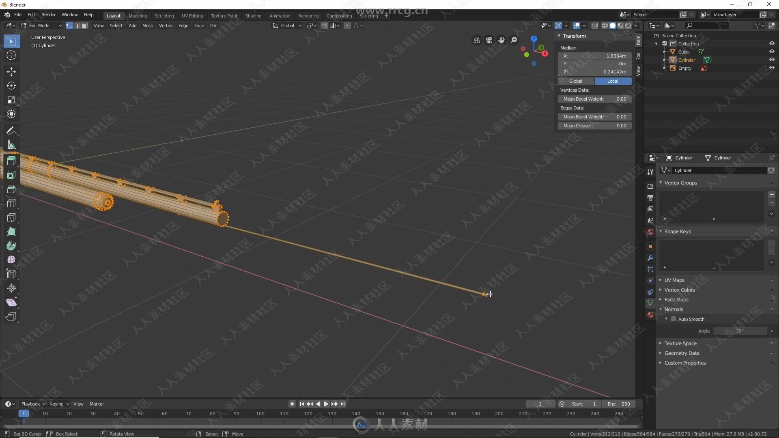Toggle Local coordinate space button

click(612, 81)
